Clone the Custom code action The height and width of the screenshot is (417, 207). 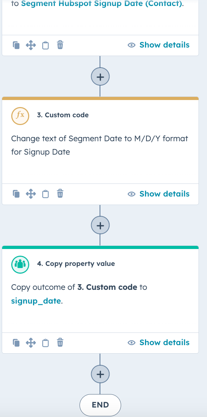click(x=16, y=194)
